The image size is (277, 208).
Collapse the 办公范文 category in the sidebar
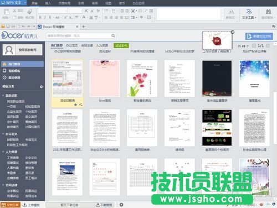tap(3, 134)
